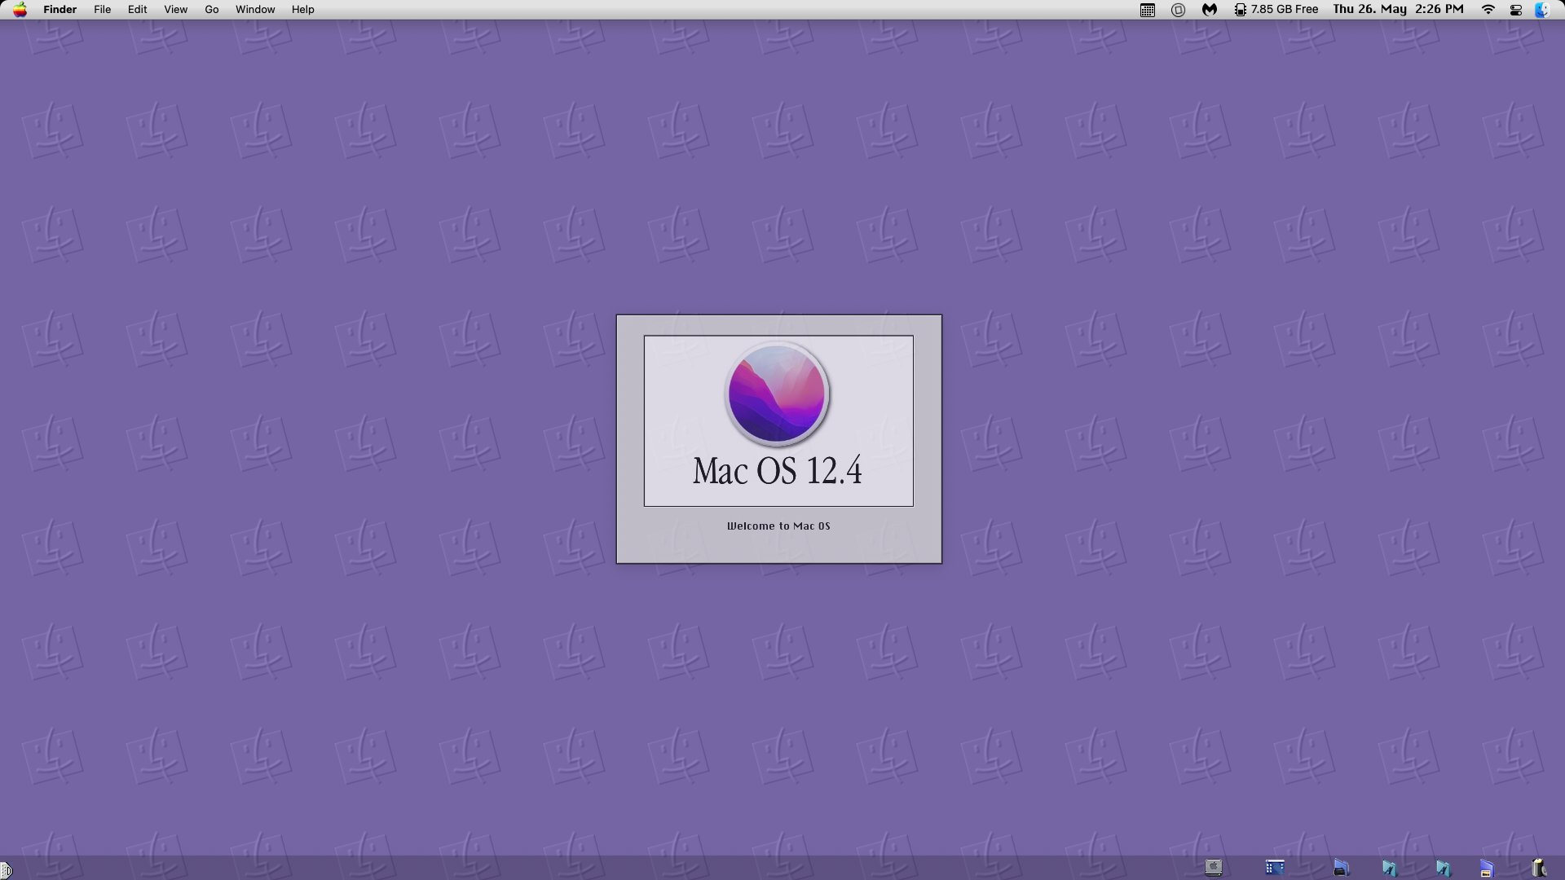Click the Thu 26. May date text
Screen dimensions: 1565x880
1369,10
